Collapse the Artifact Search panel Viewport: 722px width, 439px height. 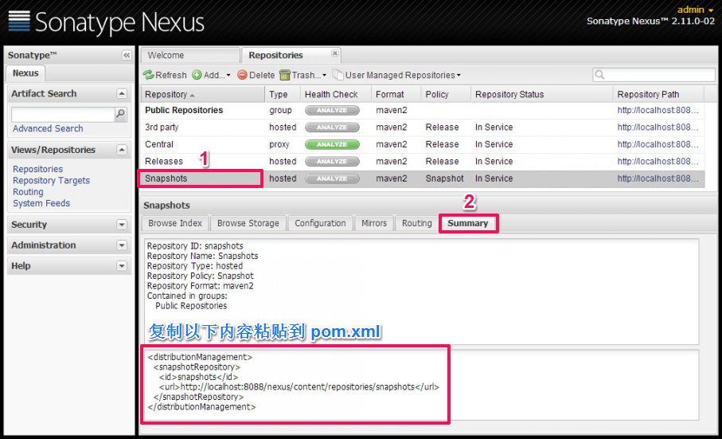click(122, 93)
